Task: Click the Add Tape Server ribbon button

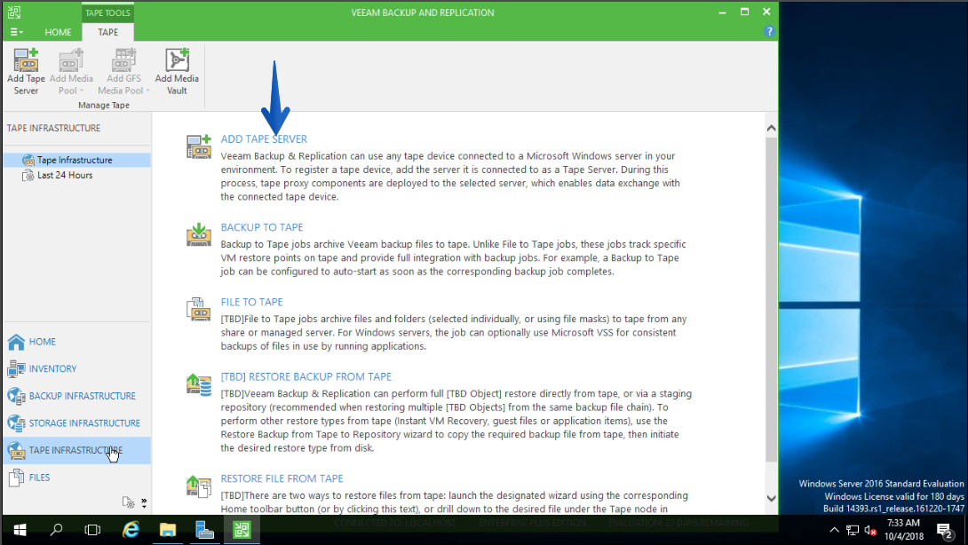Action: (x=26, y=72)
